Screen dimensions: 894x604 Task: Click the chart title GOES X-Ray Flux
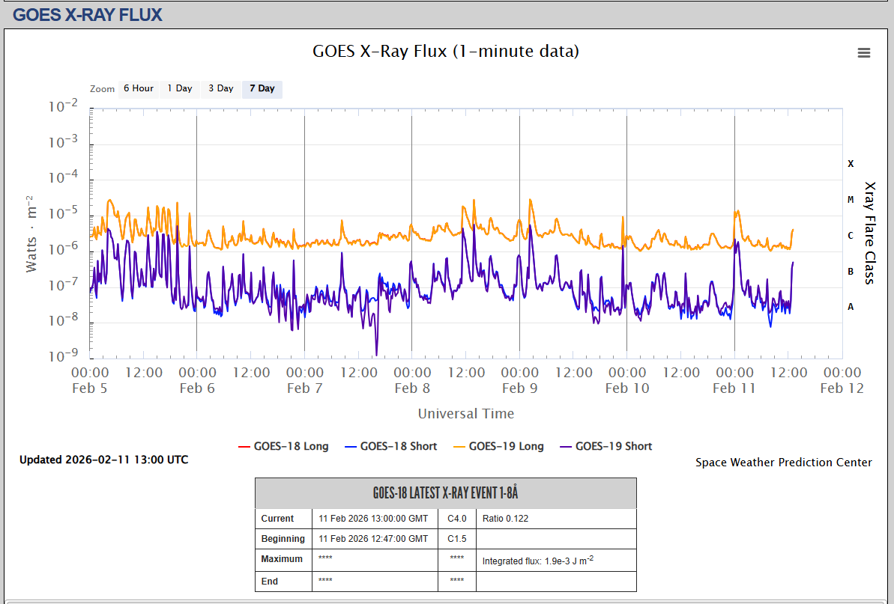445,51
